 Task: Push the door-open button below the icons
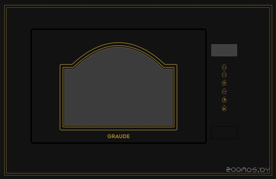[224, 133]
